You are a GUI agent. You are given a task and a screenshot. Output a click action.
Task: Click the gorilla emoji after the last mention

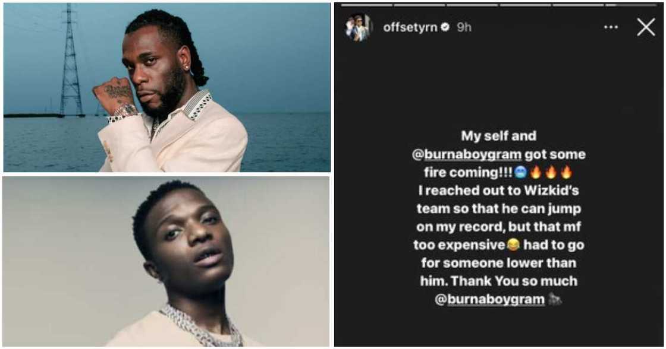click(x=555, y=299)
